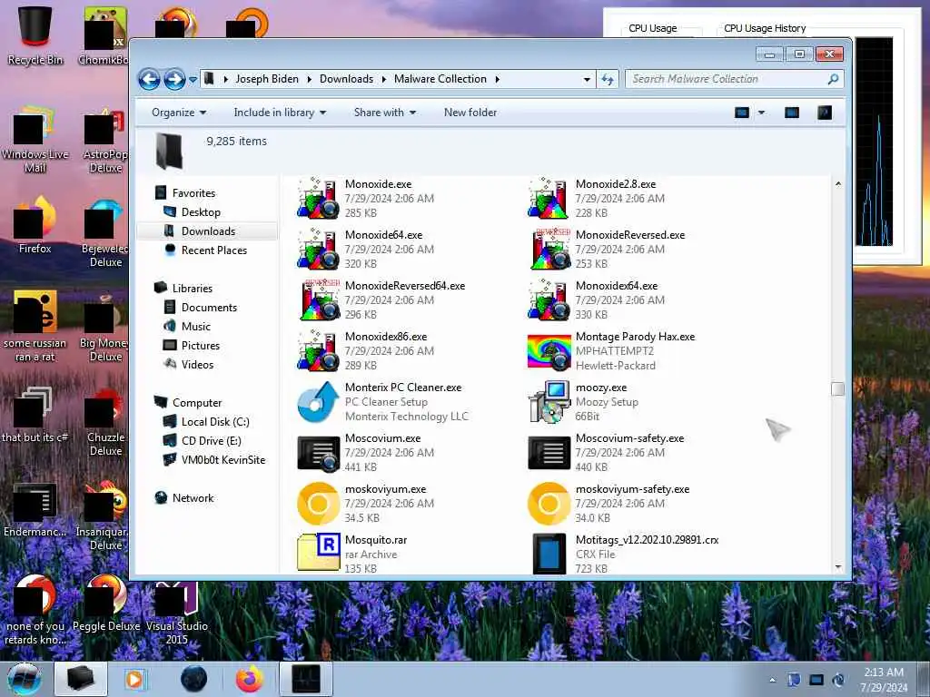This screenshot has width=930, height=697.
Task: Select the Monoxide64.exe icon
Action: point(318,250)
